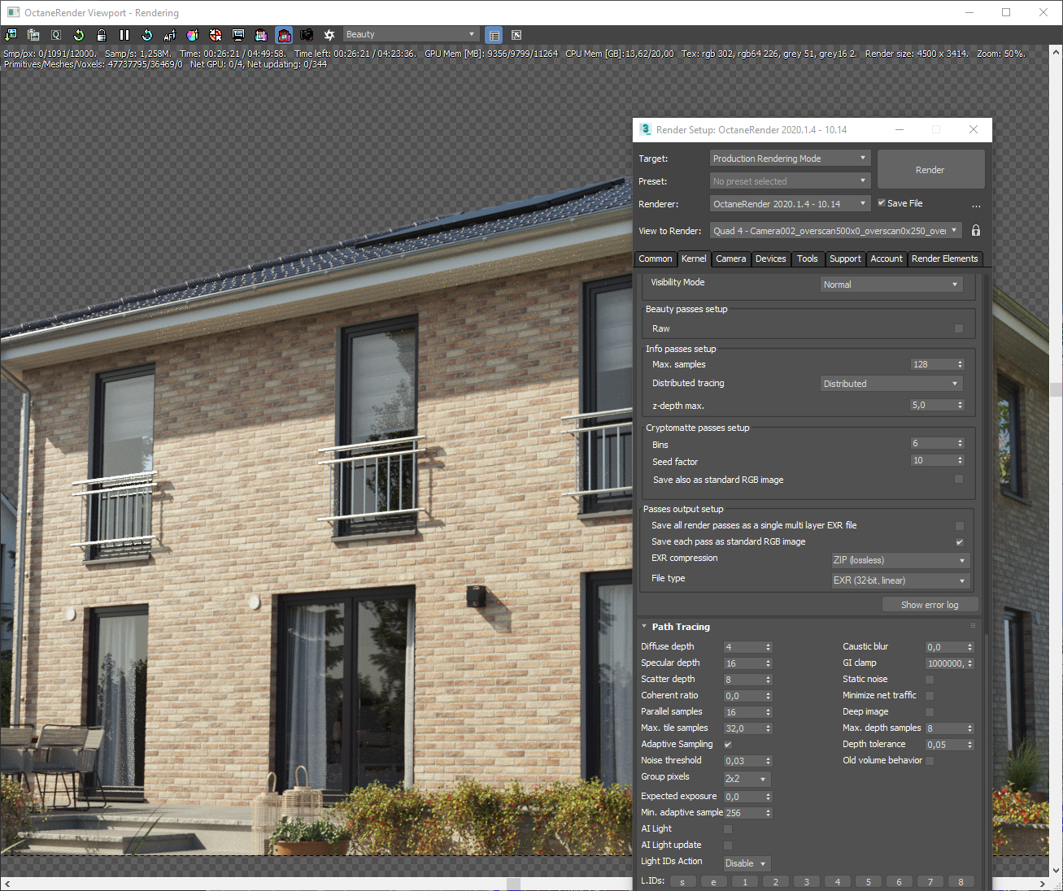The width and height of the screenshot is (1063, 891).
Task: Click the Show error log button
Action: (930, 605)
